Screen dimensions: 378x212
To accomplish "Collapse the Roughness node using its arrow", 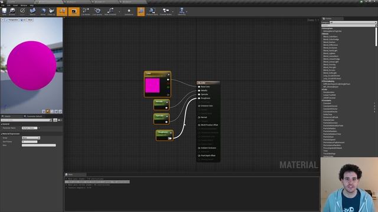I will pyautogui.click(x=171, y=133).
